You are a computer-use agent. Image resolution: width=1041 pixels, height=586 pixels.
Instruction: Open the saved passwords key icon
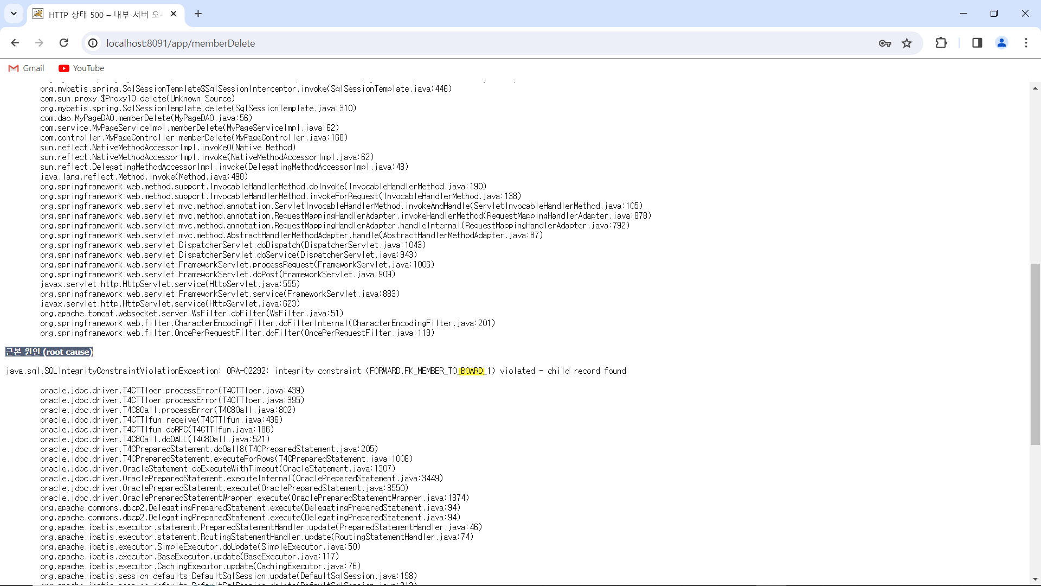[x=885, y=43]
